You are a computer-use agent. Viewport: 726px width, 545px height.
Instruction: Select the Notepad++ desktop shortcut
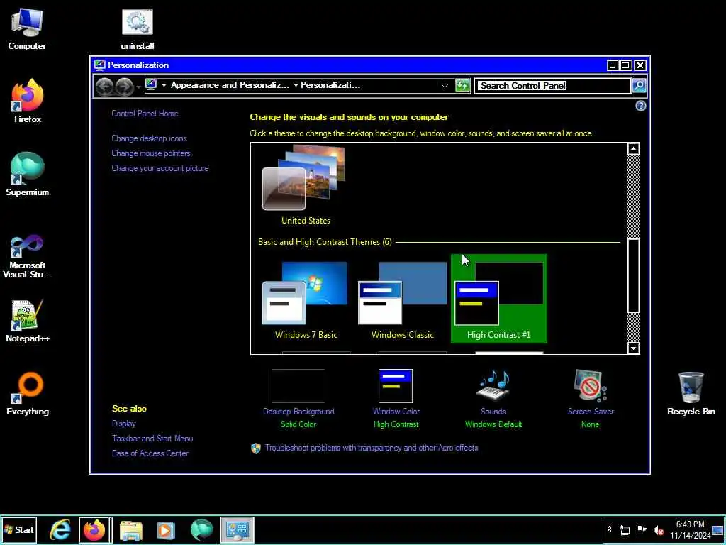click(x=28, y=321)
